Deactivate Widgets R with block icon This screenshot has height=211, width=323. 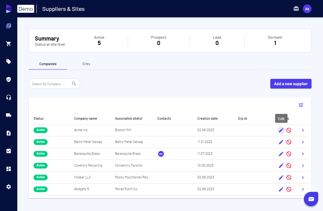coord(289,189)
